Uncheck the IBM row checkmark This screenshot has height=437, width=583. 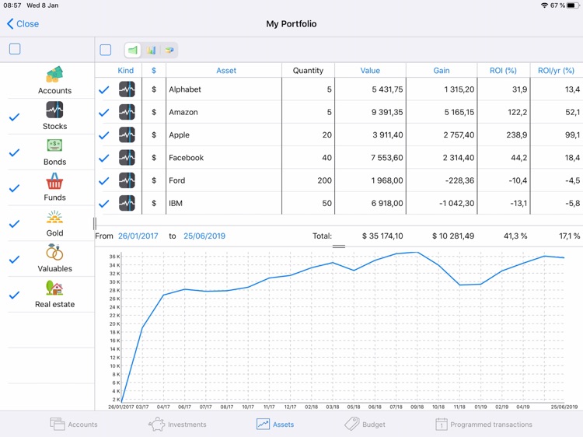click(x=104, y=204)
